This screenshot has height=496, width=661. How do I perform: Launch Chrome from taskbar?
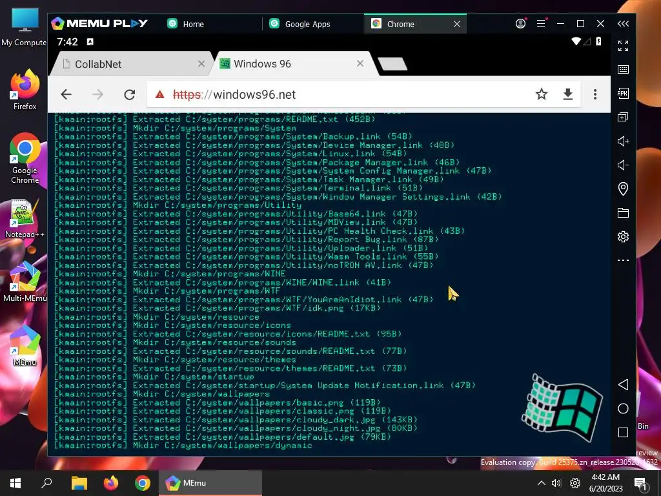[x=143, y=483]
